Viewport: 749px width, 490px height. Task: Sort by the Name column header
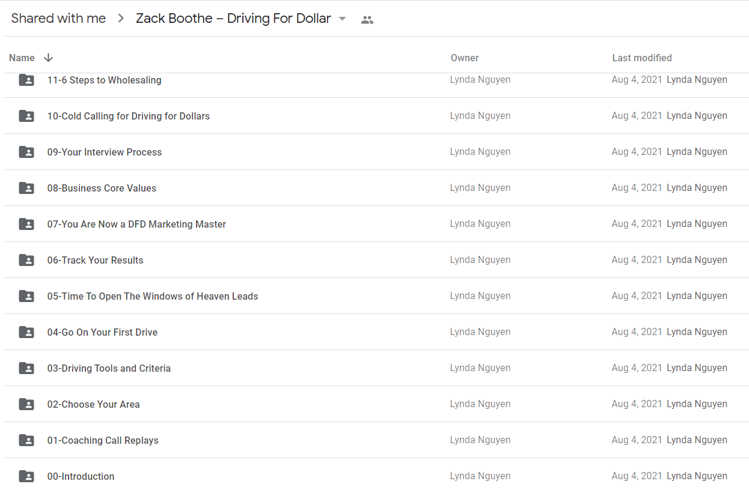[x=22, y=58]
